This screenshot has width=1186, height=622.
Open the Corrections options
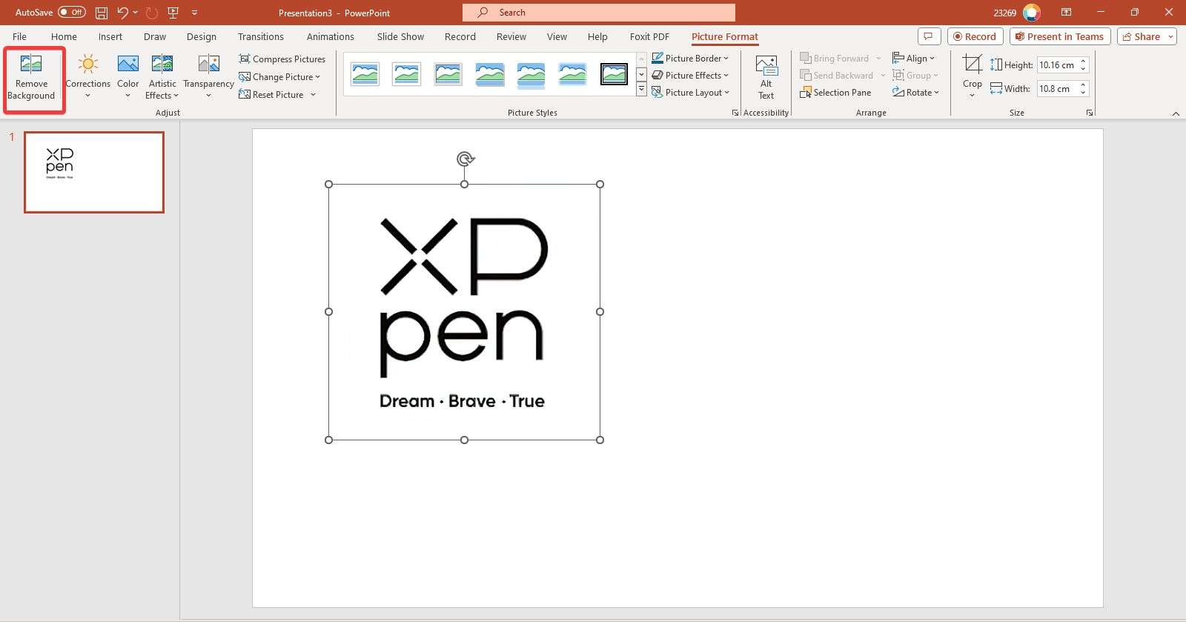[x=87, y=78]
